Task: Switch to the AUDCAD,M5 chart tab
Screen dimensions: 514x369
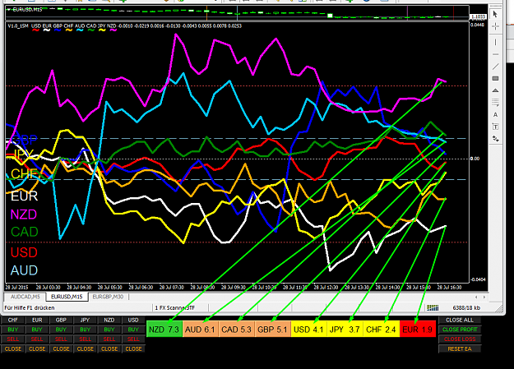Action: click(x=25, y=297)
